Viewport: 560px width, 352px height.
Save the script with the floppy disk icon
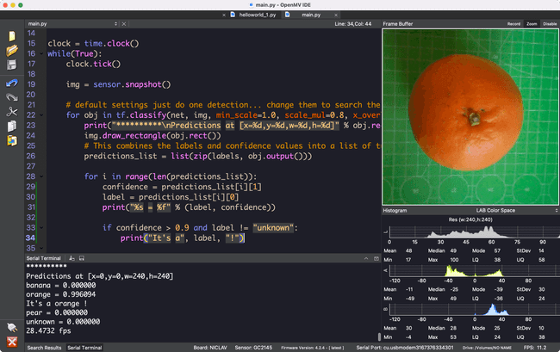pyautogui.click(x=11, y=65)
